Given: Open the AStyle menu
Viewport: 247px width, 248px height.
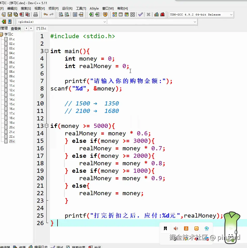Looking at the screenshot, I should click(94, 9).
